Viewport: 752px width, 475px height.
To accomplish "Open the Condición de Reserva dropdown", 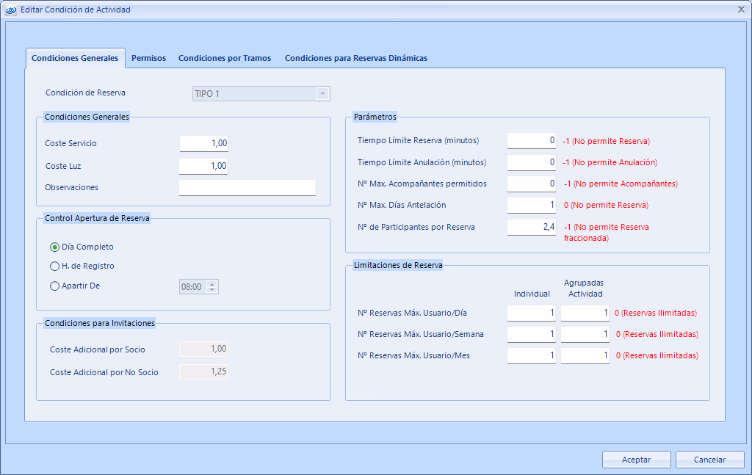I will 322,93.
